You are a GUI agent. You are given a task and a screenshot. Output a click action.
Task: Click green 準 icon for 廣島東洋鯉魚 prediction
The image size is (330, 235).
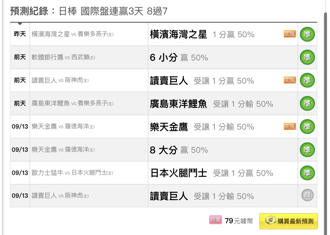coord(307,103)
